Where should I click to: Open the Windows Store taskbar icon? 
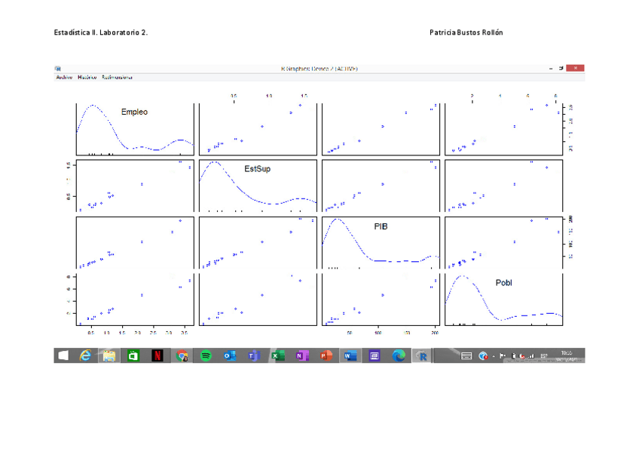[x=133, y=355]
